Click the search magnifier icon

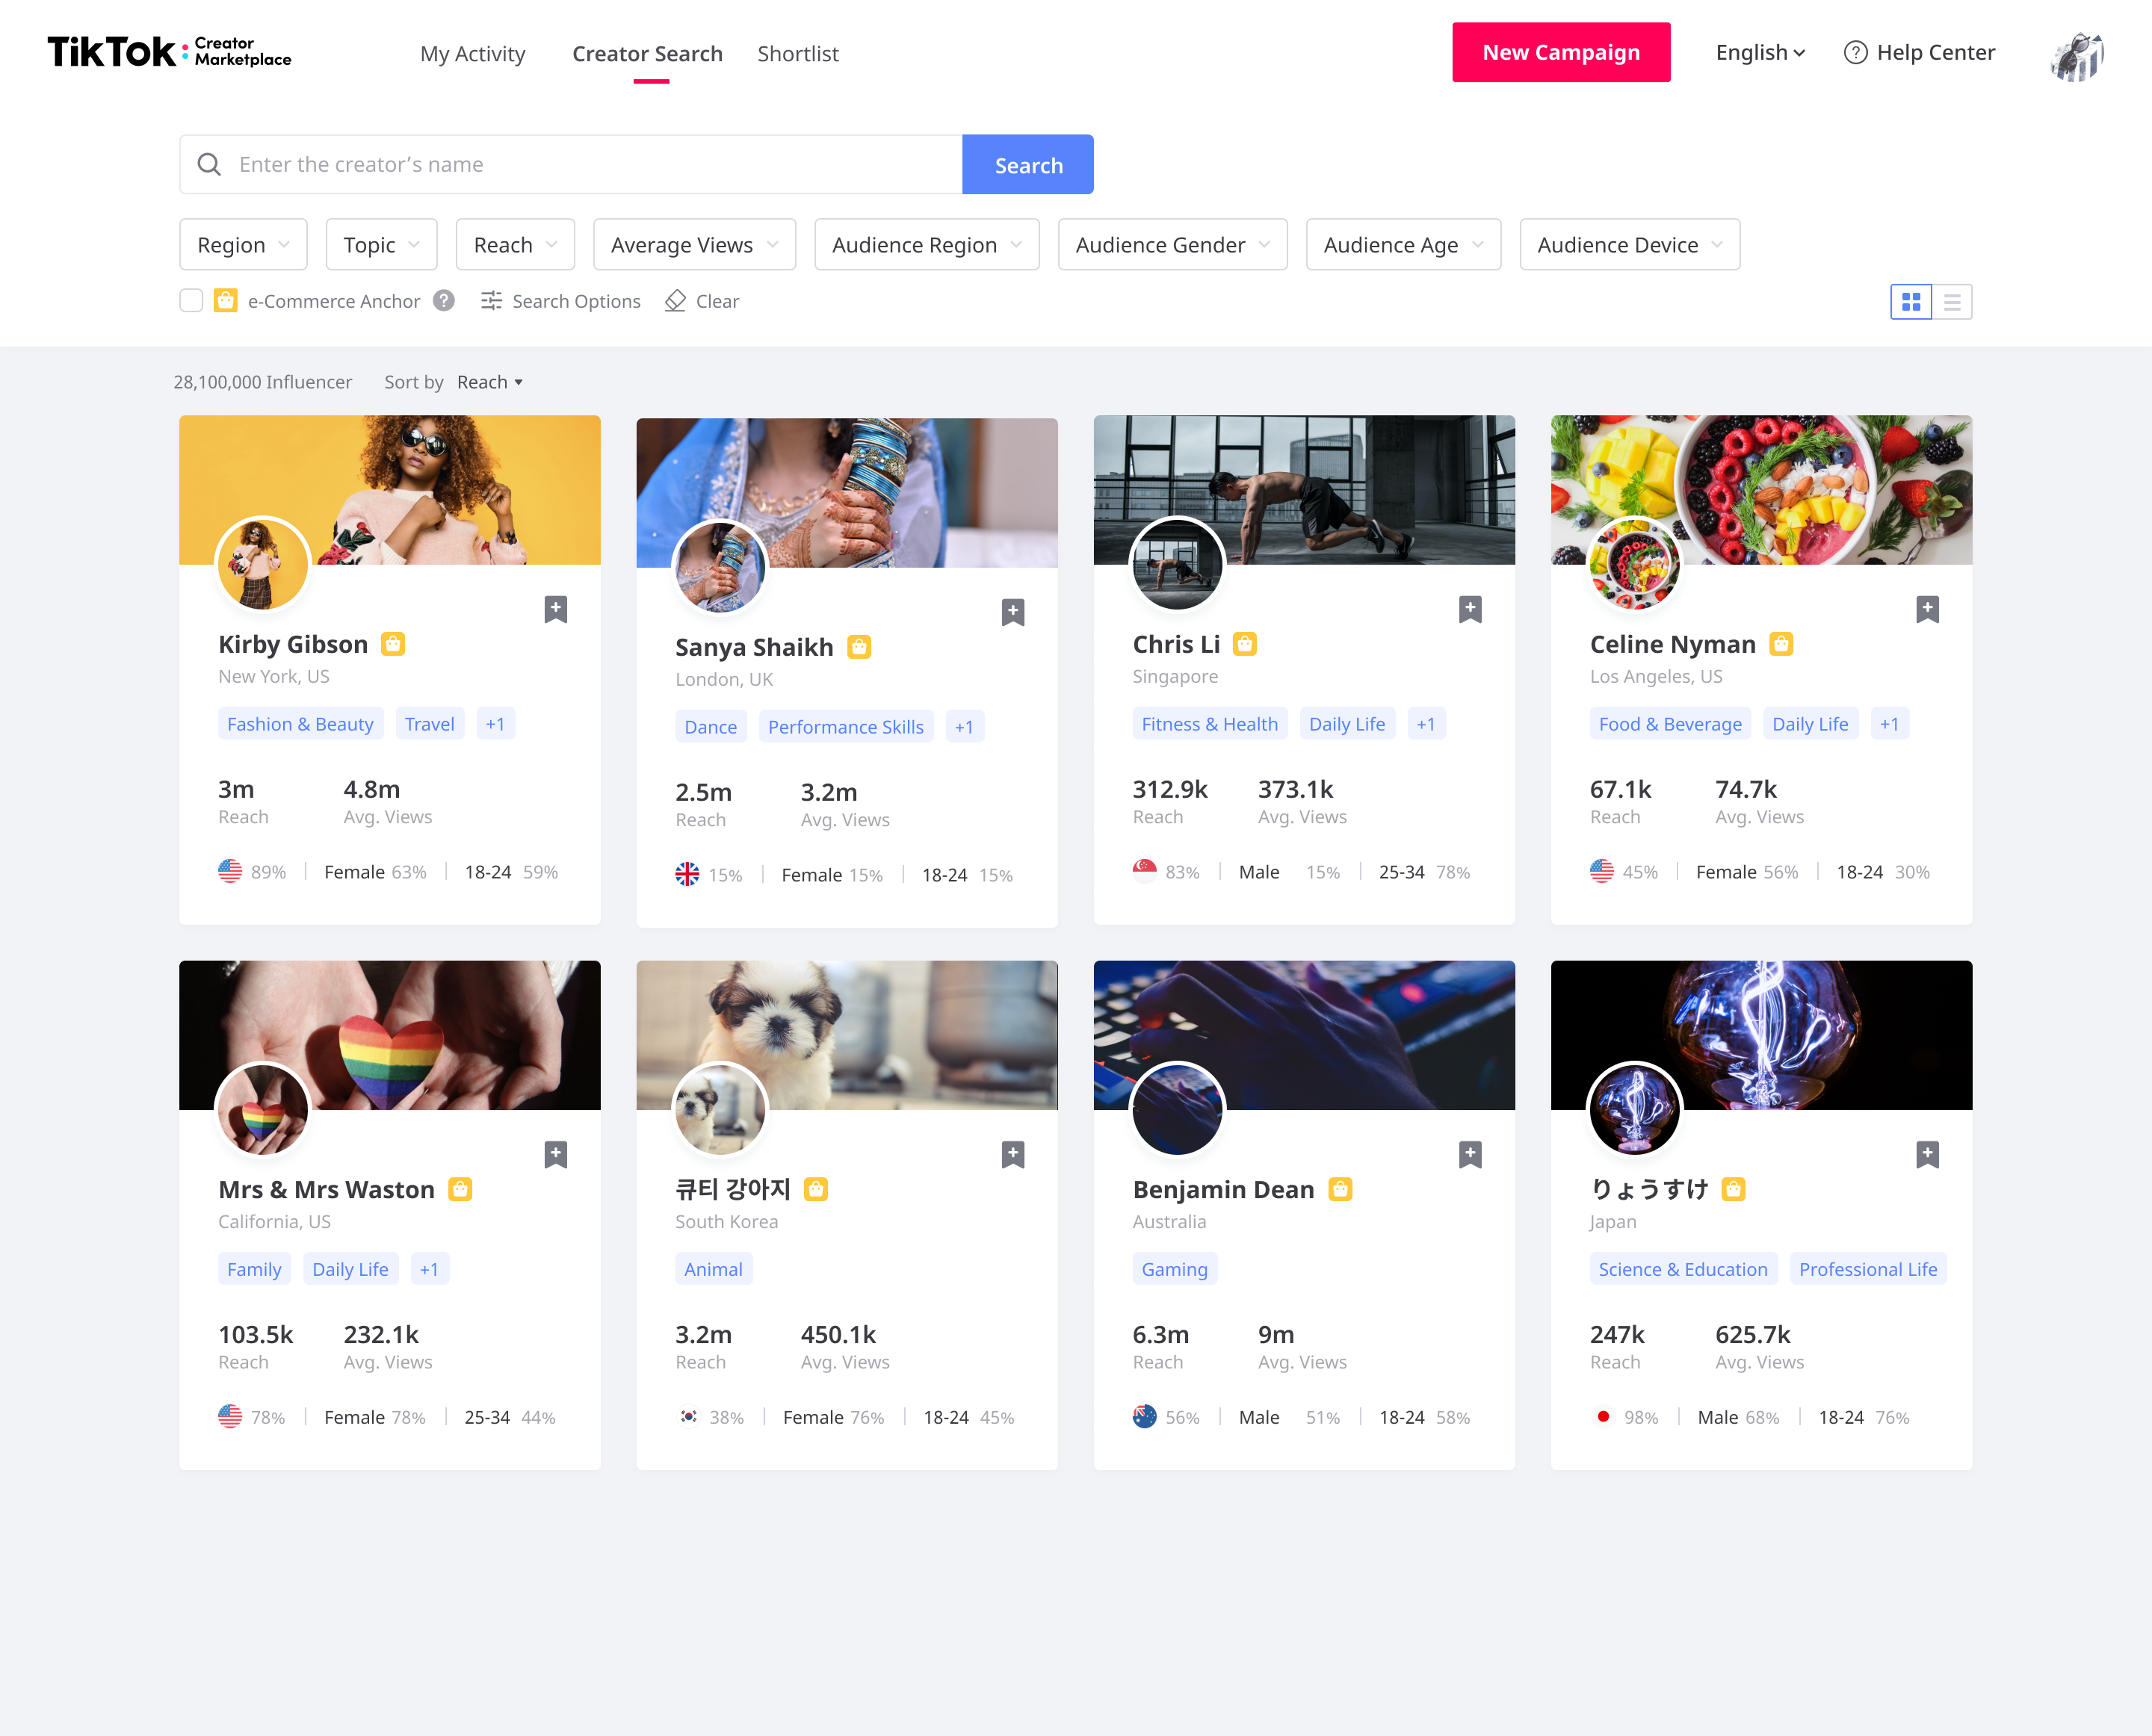[211, 163]
